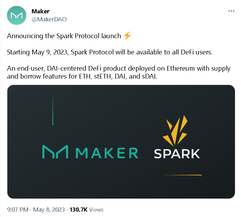Screen dimensions: 241x217
Task: Click the white SPARK wordmark
Action: (177, 154)
